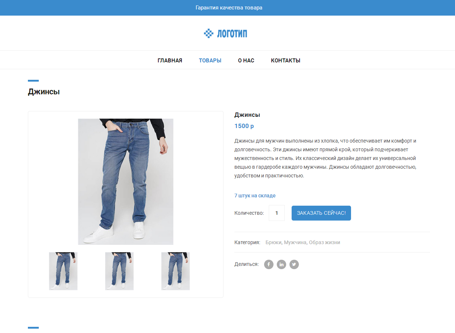This screenshot has width=455, height=333.
Task: Go to ТОВАРЫ in navigation
Action: pyautogui.click(x=210, y=61)
